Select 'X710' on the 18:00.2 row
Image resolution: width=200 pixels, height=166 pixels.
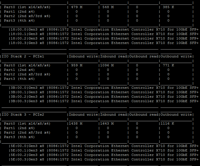pos(160,39)
